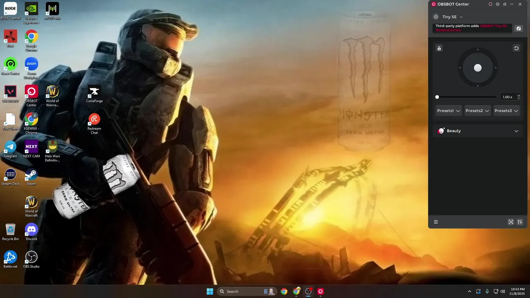Click the 1.00 x zoom value field

click(x=508, y=97)
